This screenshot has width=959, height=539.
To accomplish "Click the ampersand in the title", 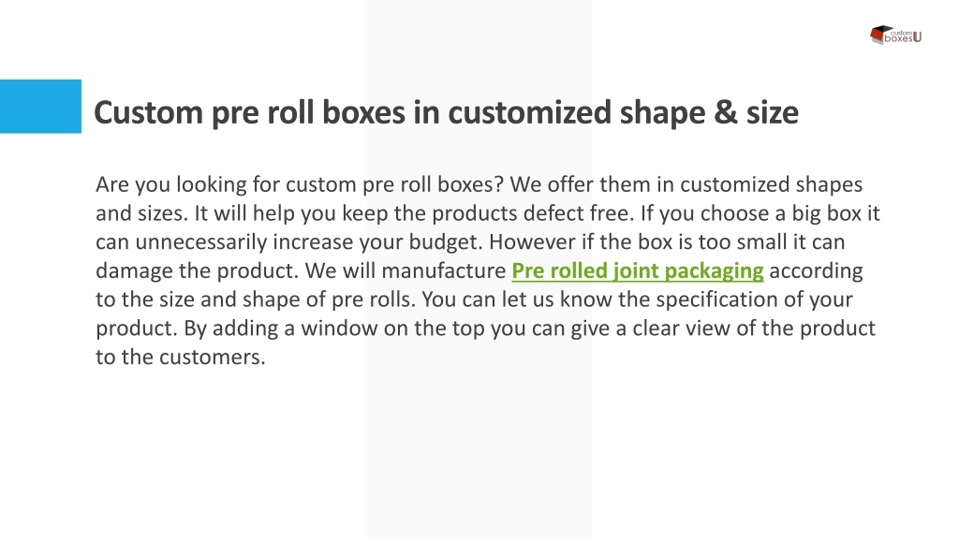I will [x=726, y=113].
